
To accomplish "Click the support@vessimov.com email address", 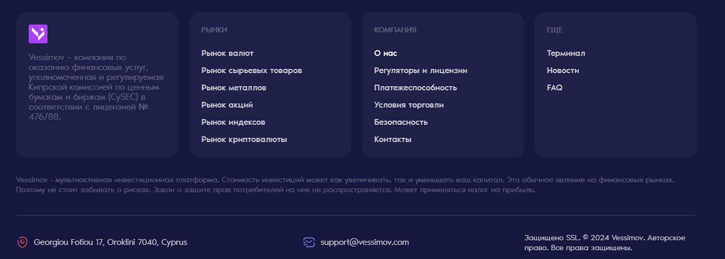I will [365, 242].
